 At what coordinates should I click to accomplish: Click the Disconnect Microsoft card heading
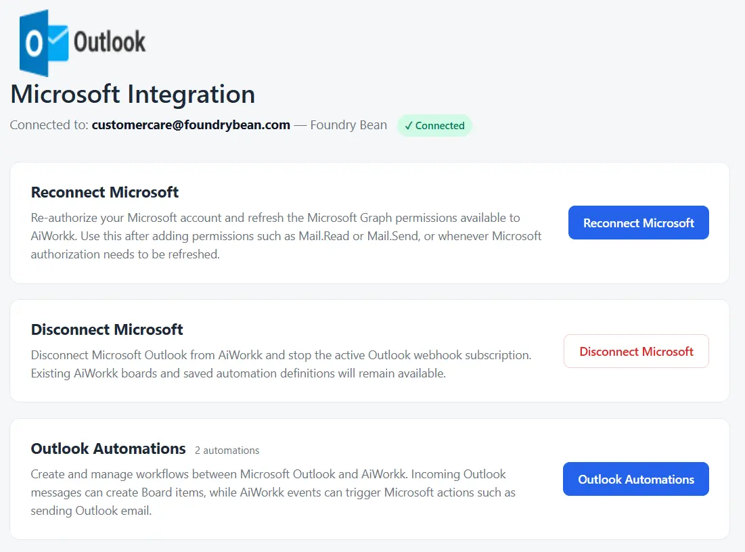click(x=107, y=329)
